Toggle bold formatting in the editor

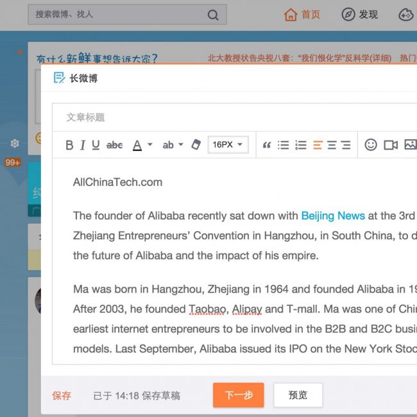69,145
